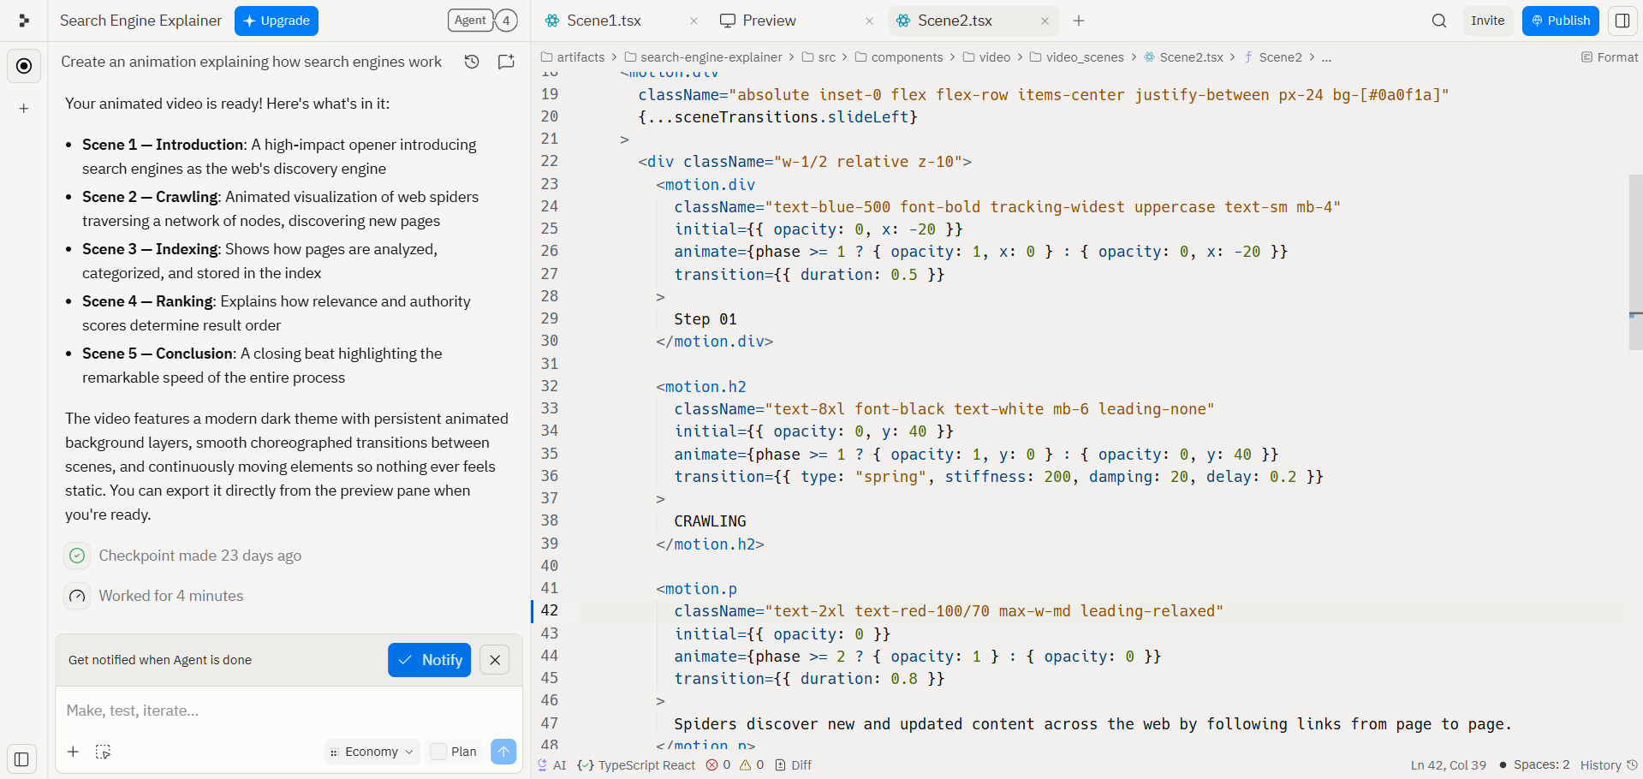Image resolution: width=1643 pixels, height=779 pixels.
Task: Click line number 42 in gutter
Action: 550,610
